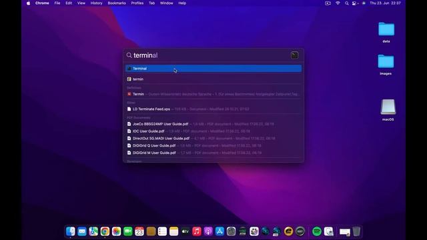Open the brown Contacts icon in Dock
The height and width of the screenshot is (240, 427).
(151, 231)
